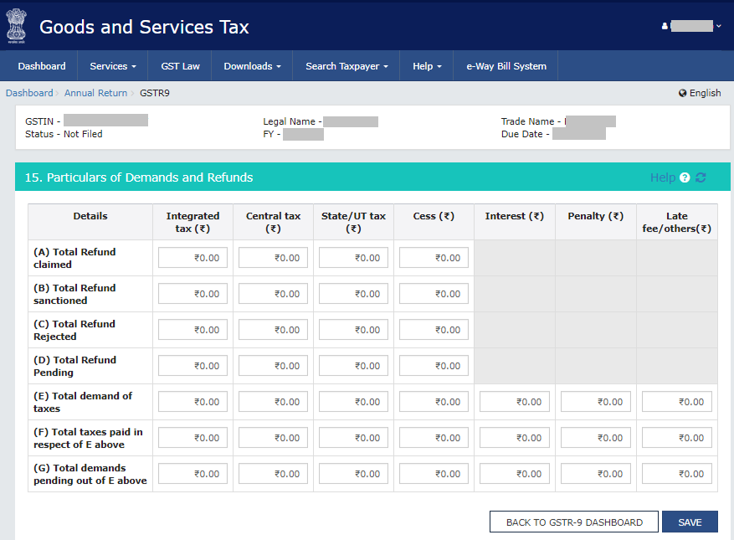Select Cess field for Total Refund sanctioned
This screenshot has width=734, height=540.
(x=434, y=294)
